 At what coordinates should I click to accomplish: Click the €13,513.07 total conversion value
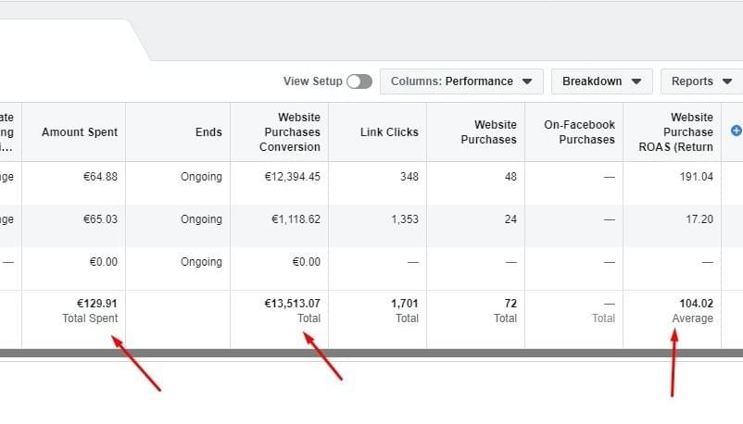click(x=292, y=303)
